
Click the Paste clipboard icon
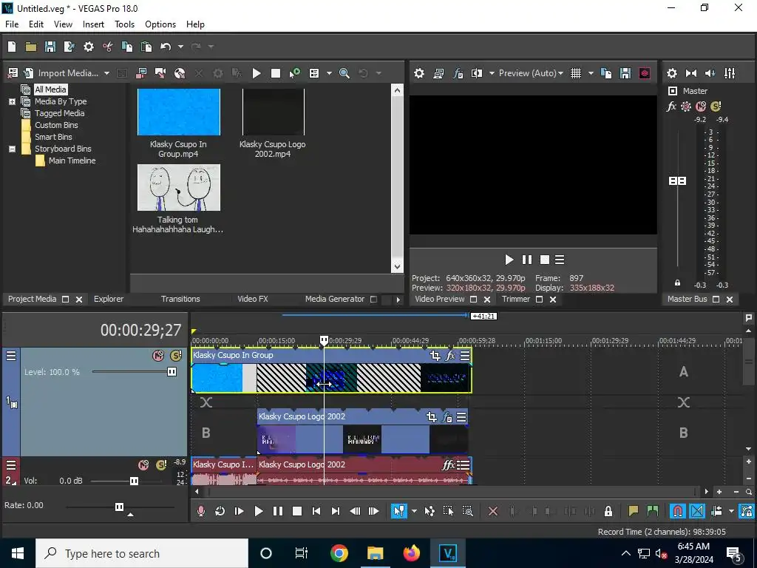[x=146, y=47]
